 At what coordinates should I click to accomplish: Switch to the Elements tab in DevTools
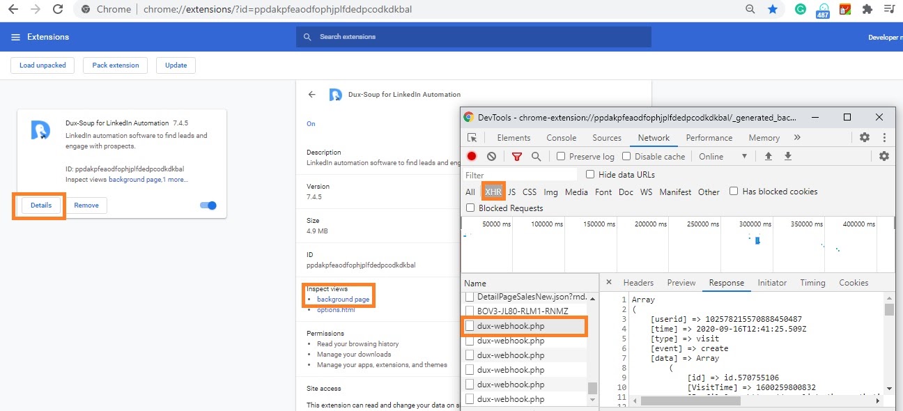(514, 138)
